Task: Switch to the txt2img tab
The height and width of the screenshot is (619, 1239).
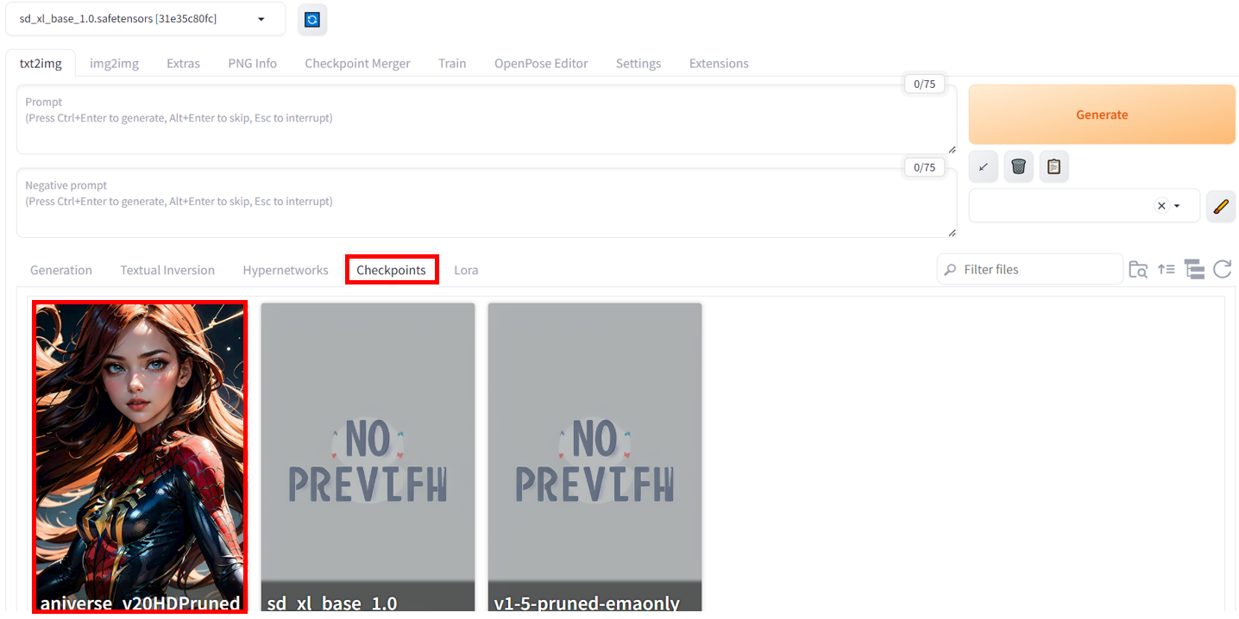Action: coord(41,63)
